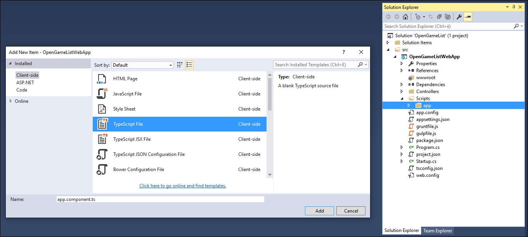This screenshot has width=528, height=237.
Task: Select tsconfig.json in Solution Explorer
Action: tap(429, 168)
